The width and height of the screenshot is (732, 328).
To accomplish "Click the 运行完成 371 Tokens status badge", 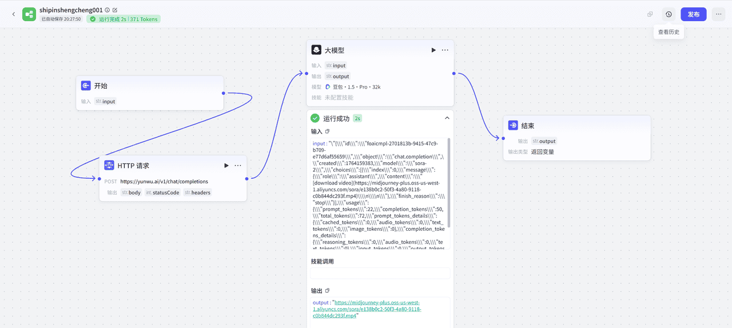I will point(124,19).
